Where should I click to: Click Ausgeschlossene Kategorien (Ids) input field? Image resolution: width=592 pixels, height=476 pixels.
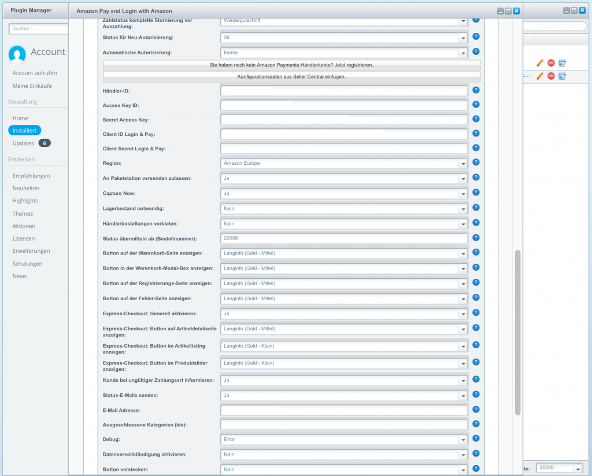pyautogui.click(x=344, y=425)
